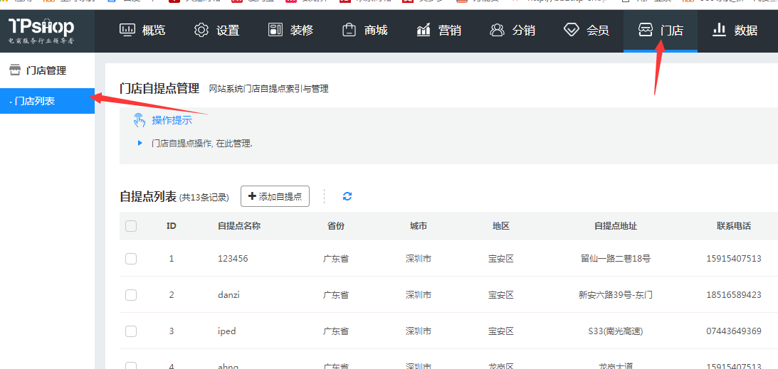Switch to the 门店 store tab
This screenshot has height=369, width=778.
click(x=661, y=30)
